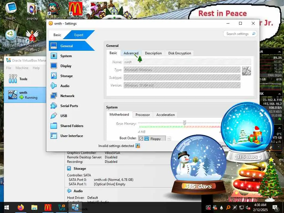Open the Network settings category
Image resolution: width=284 pixels, height=213 pixels.
67,96
